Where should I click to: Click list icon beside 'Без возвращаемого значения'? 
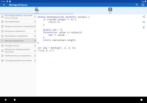pos(2,17)
